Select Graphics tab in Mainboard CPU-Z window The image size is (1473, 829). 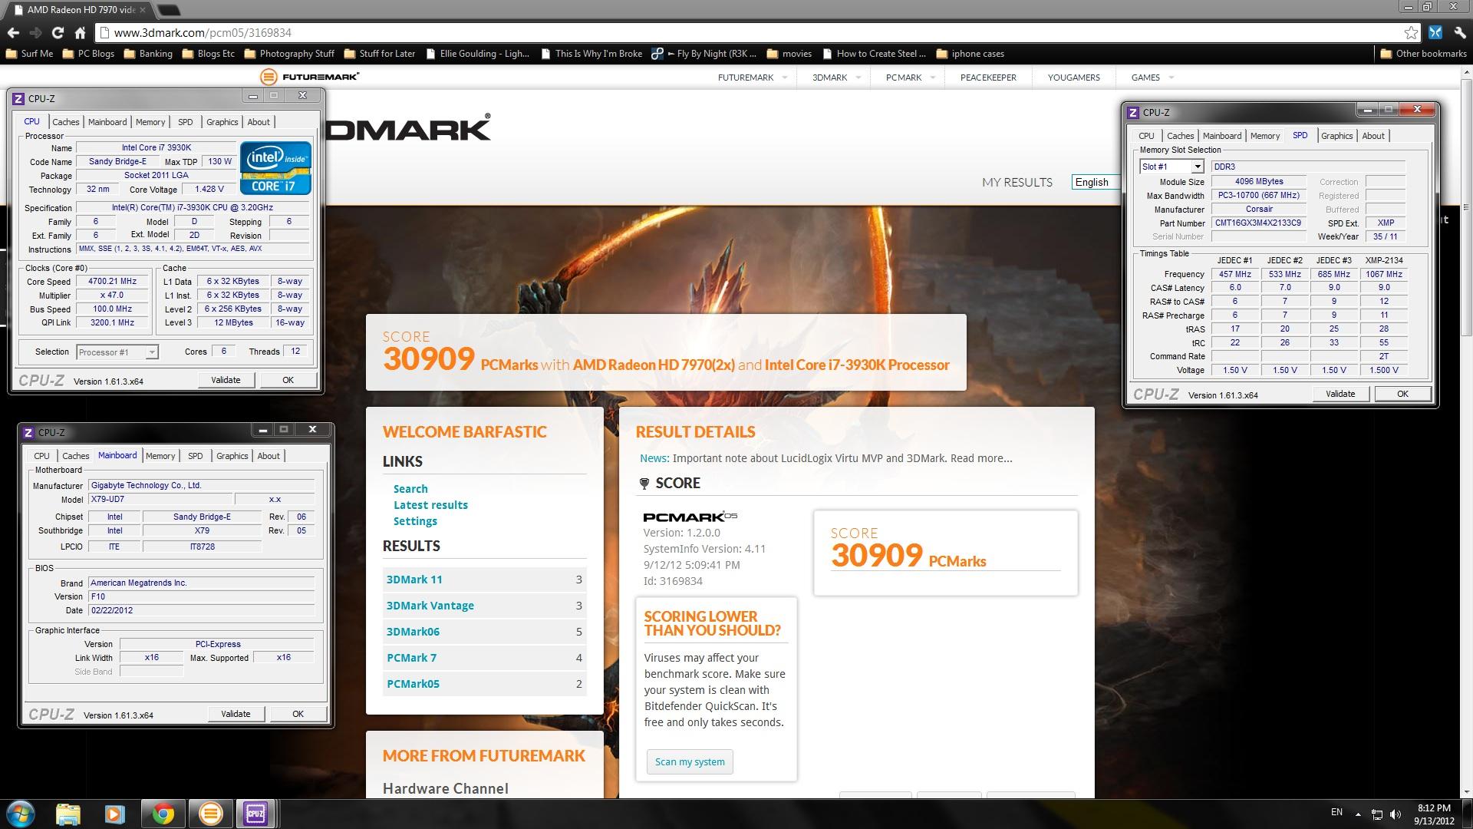click(232, 456)
